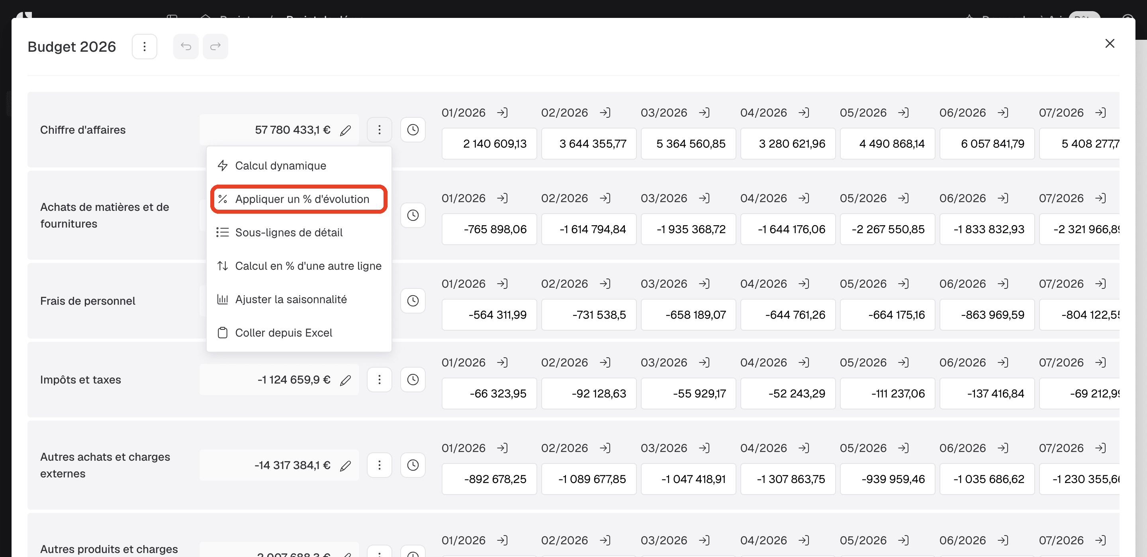Choose Ajuster la saisonnalité
Image resolution: width=1147 pixels, height=557 pixels.
coord(299,300)
